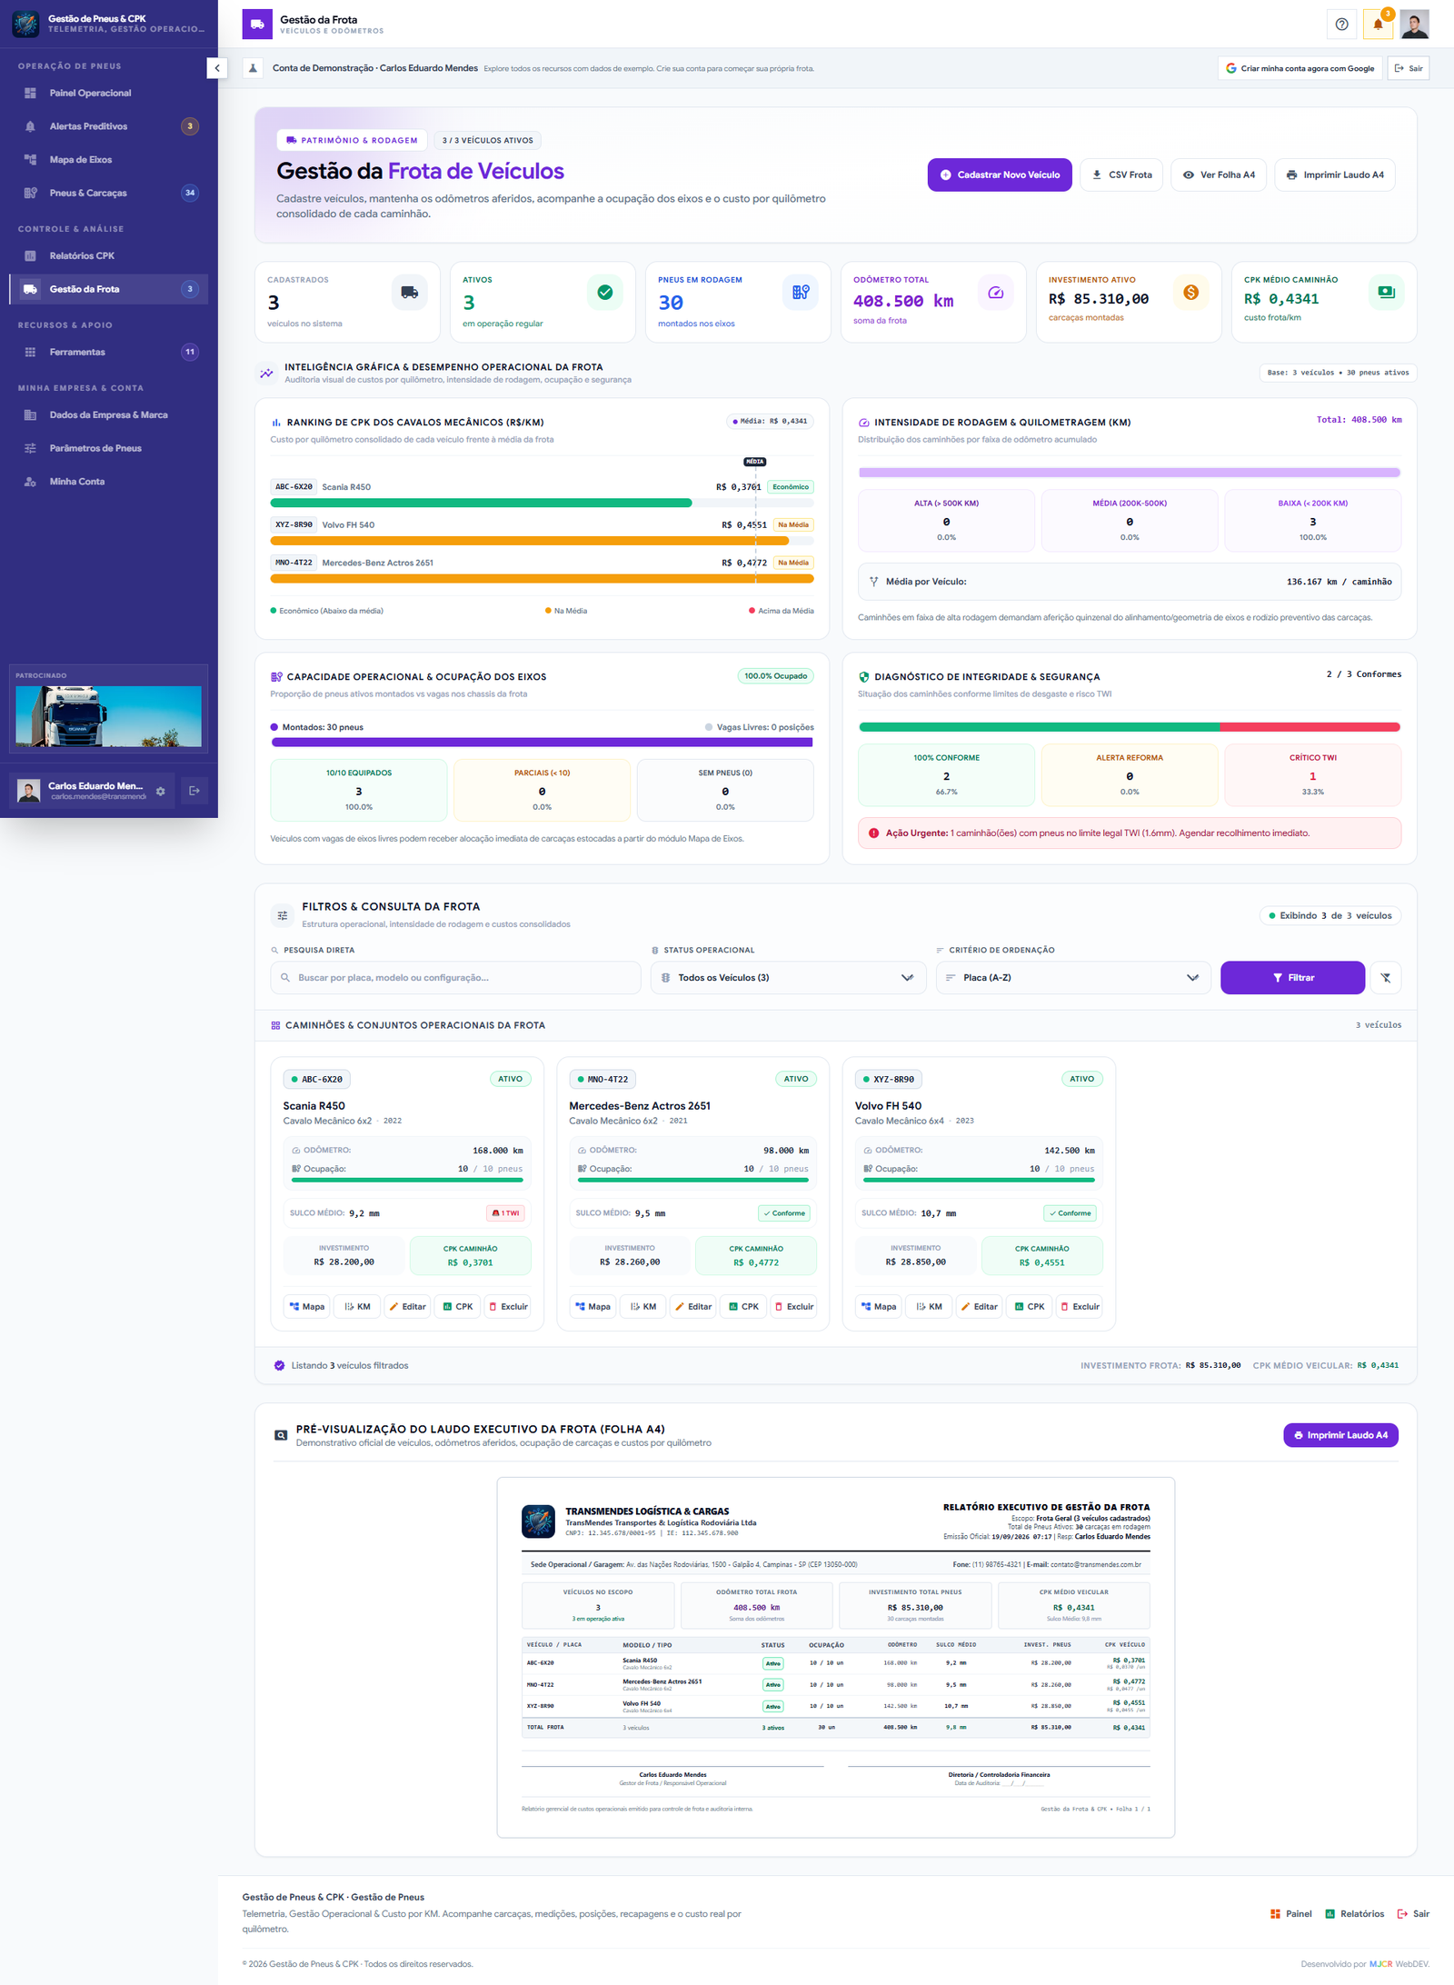Viewport: 1454px width, 1985px height.
Task: Click the plate search input field
Action: coord(455,978)
